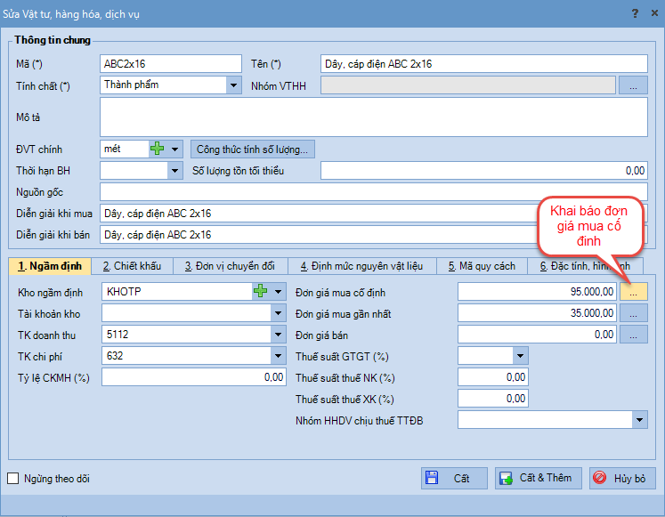Click the help question mark icon
This screenshot has height=517, width=665.
point(635,13)
